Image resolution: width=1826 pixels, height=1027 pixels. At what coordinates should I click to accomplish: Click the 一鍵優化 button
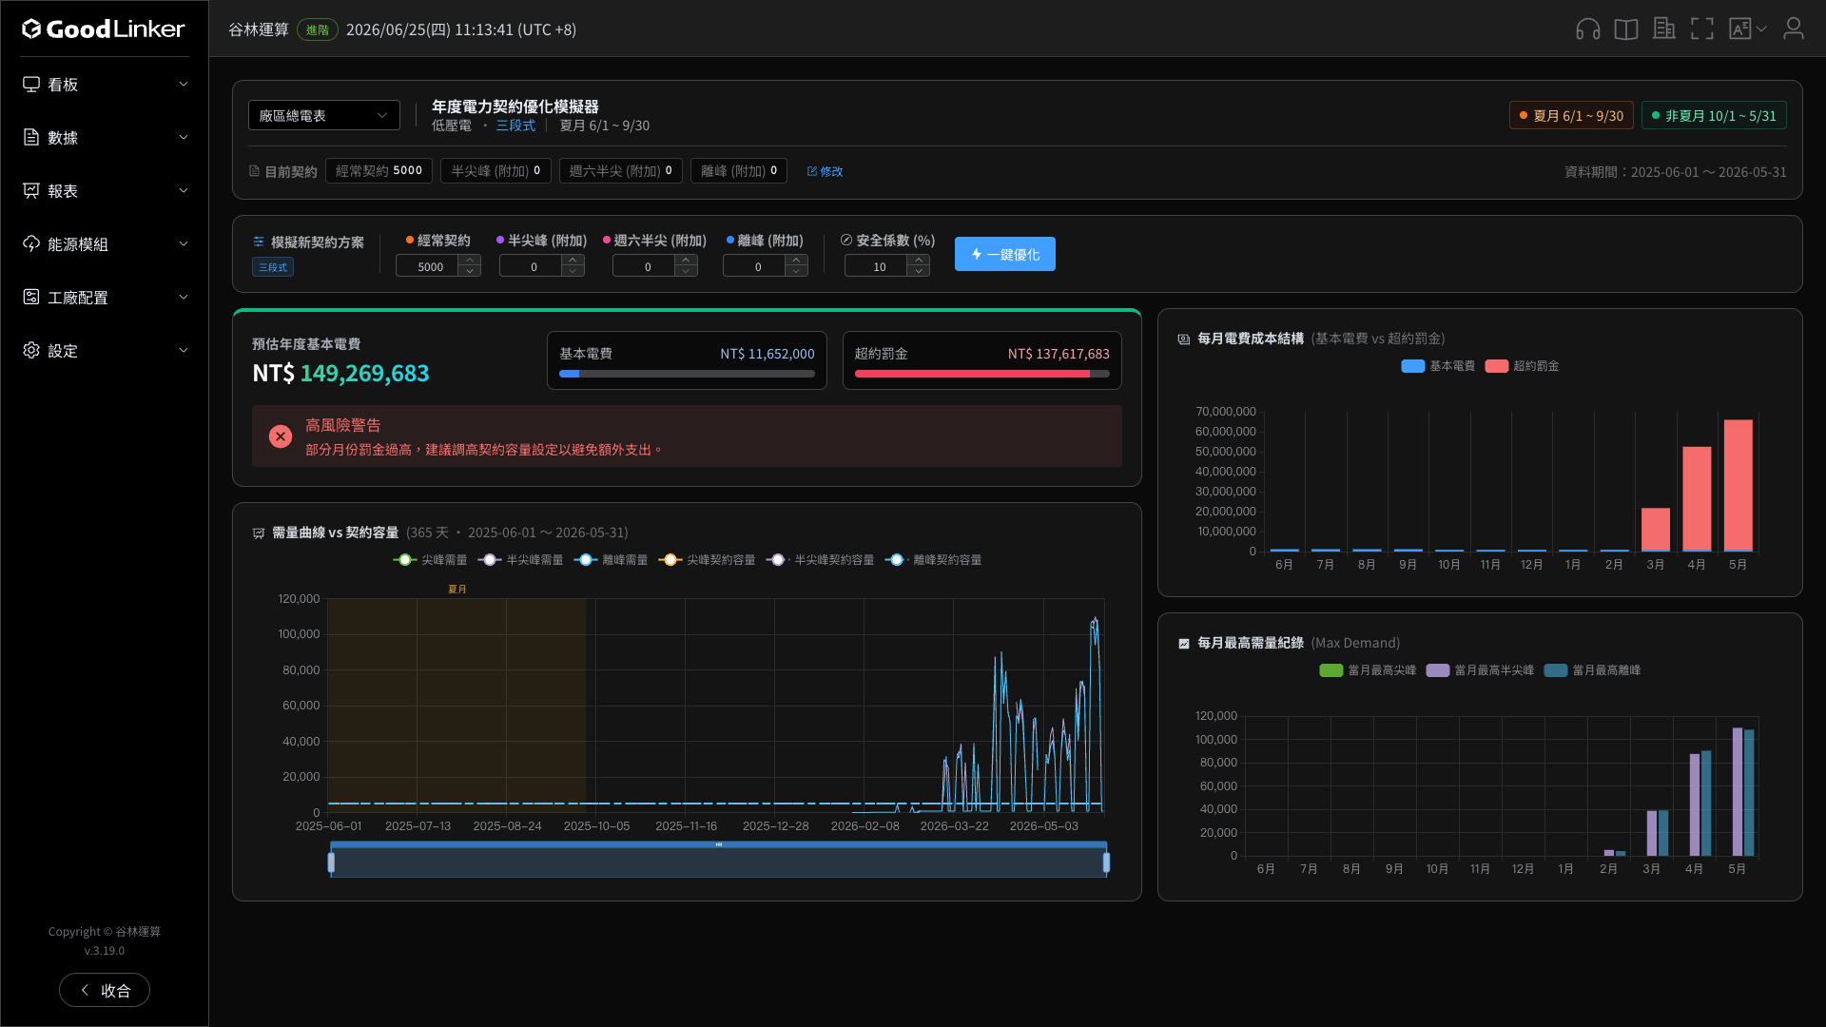click(1005, 254)
